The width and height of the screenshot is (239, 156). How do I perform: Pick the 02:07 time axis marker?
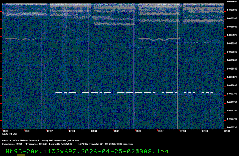(x=160, y=131)
